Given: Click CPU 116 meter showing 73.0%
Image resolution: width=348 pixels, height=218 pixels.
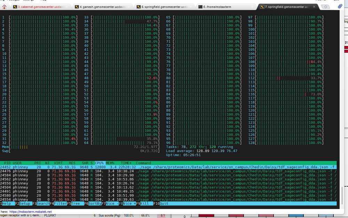Looking at the screenshot, I should [x=286, y=94].
